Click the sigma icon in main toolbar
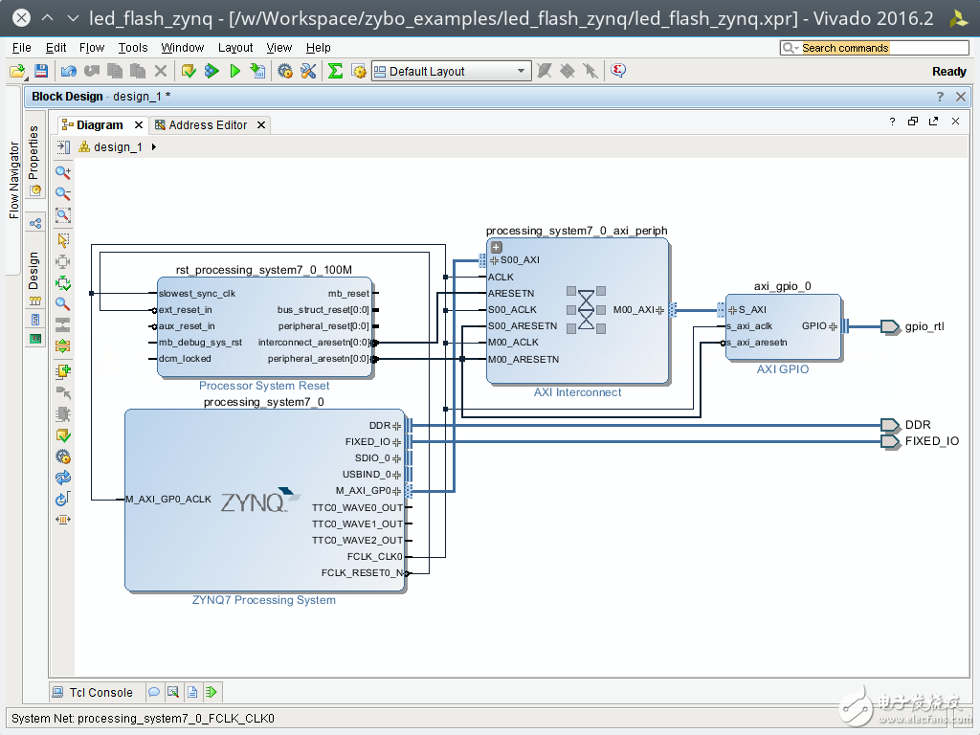The image size is (980, 735). coord(335,71)
